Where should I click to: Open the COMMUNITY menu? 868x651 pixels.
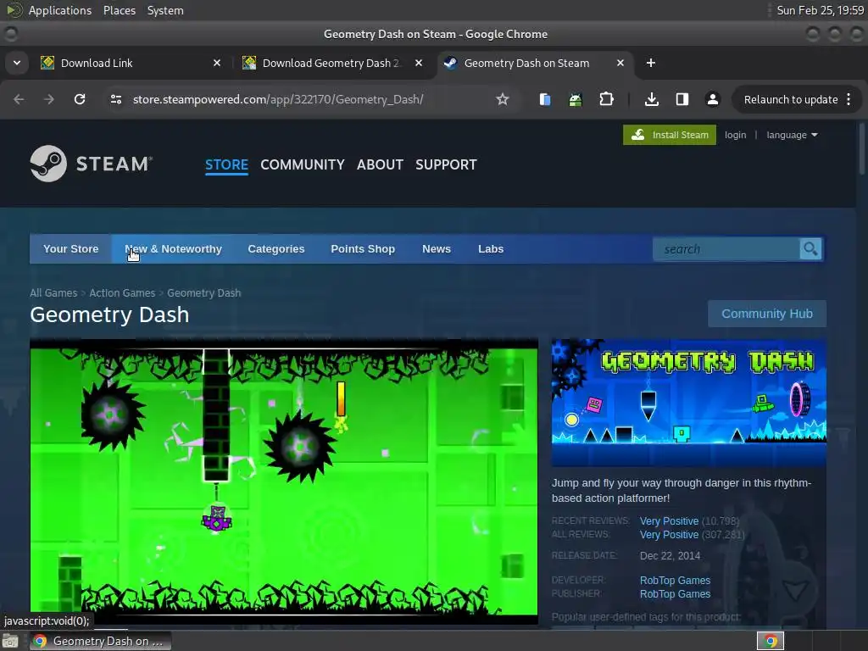point(303,164)
